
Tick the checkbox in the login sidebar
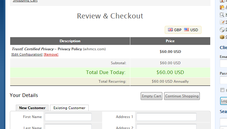(222, 90)
